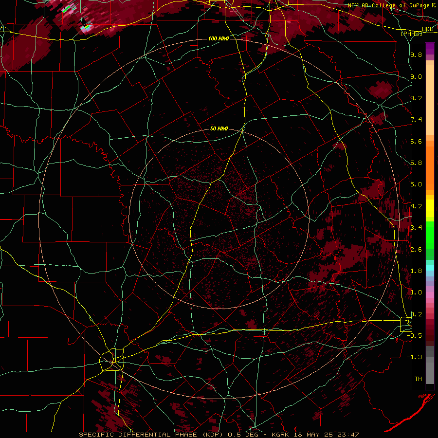Click the -0.5 value on color scale
438x438 pixels.
[414, 336]
